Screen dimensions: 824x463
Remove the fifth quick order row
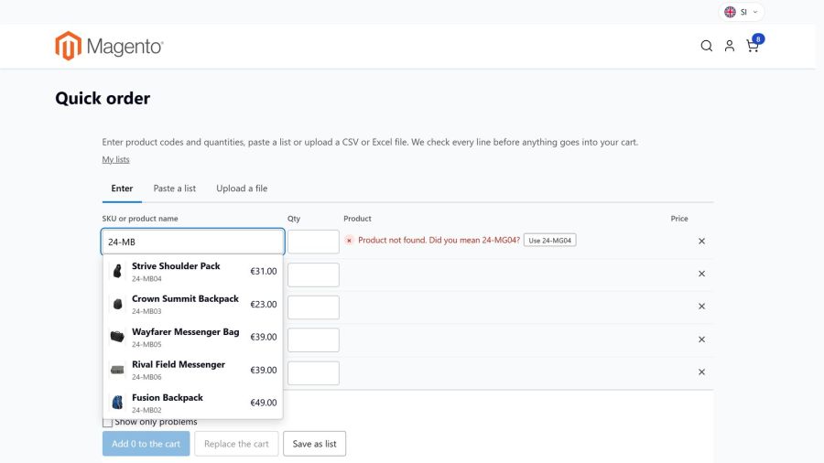(701, 371)
